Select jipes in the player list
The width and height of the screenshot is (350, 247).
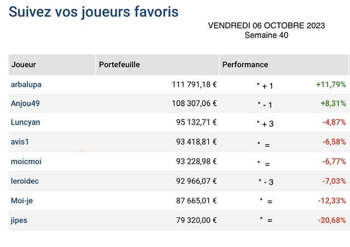tap(19, 220)
